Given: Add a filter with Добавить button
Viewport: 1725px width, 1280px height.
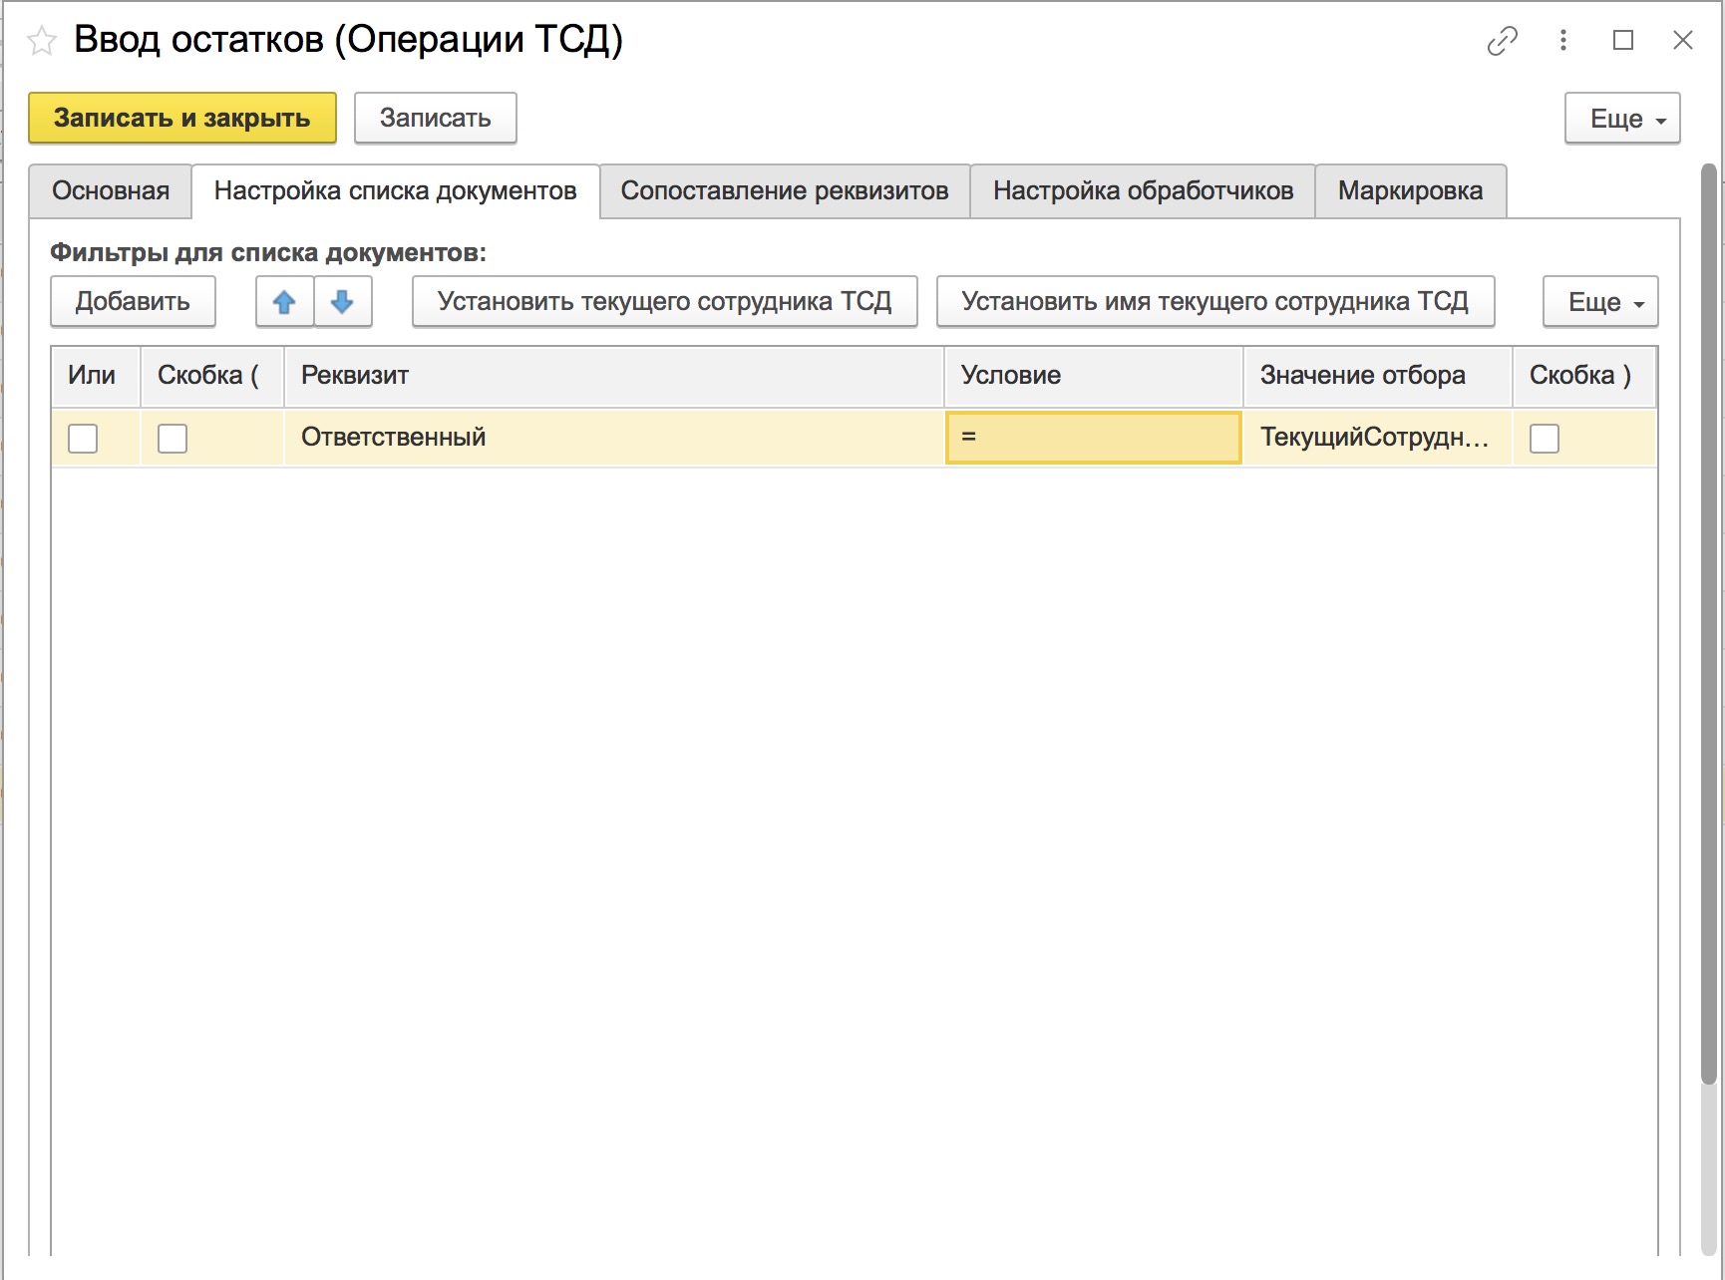Looking at the screenshot, I should click(133, 302).
